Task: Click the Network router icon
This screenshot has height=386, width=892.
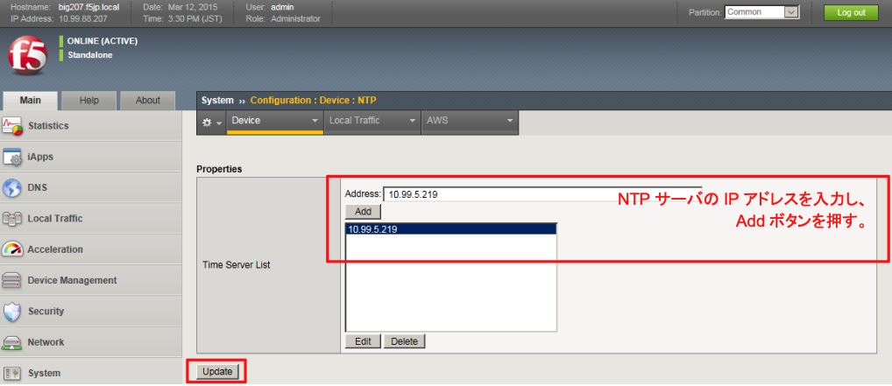Action: 12,342
